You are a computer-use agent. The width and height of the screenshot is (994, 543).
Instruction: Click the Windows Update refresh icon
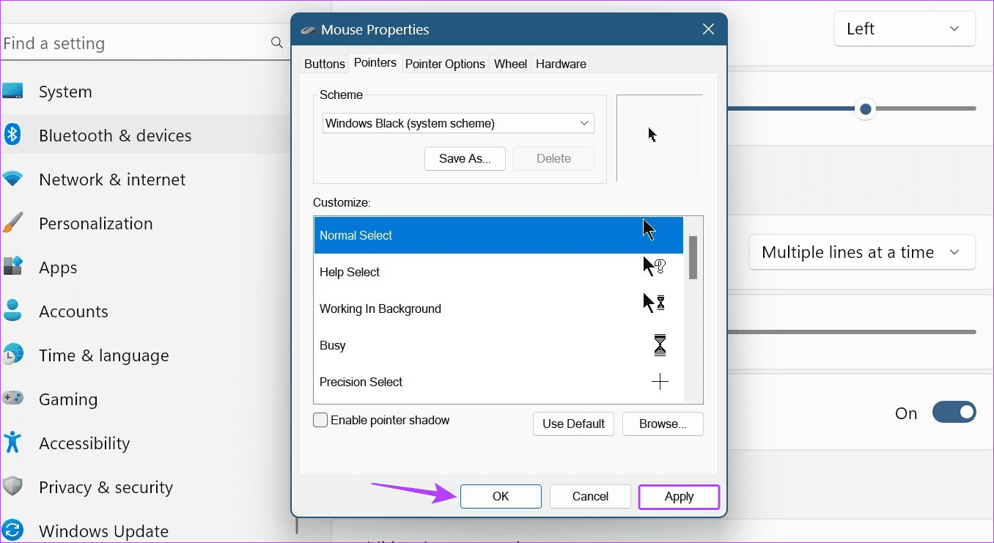[x=12, y=531]
